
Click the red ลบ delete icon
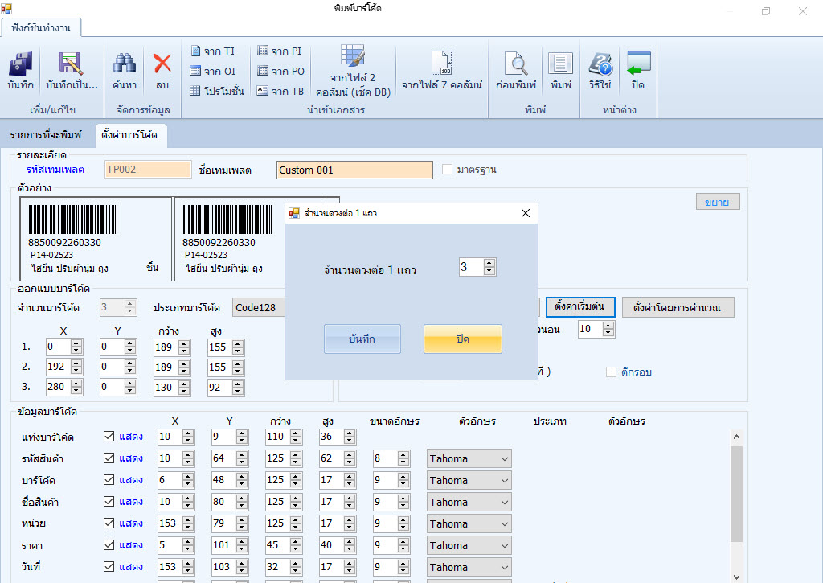click(162, 71)
